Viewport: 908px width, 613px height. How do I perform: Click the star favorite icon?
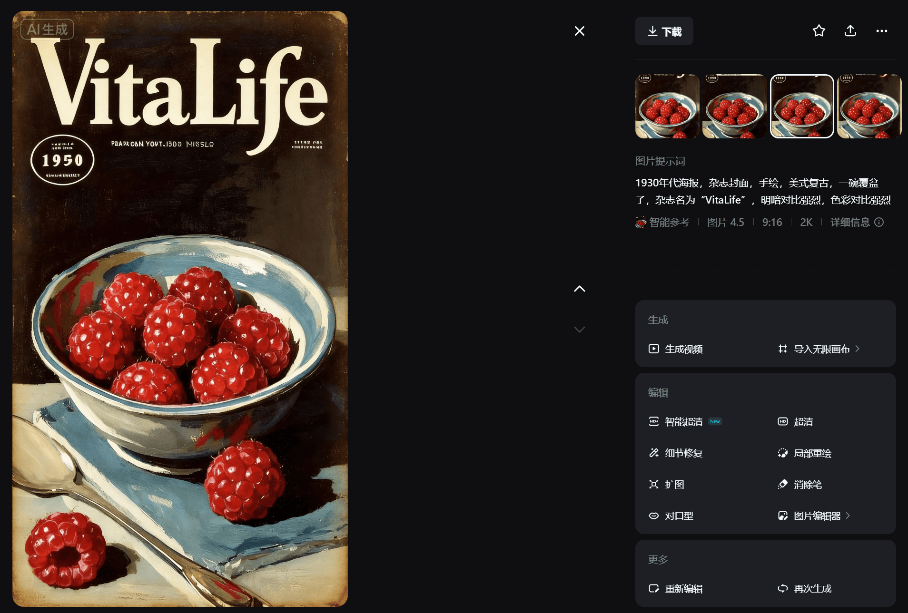(819, 31)
